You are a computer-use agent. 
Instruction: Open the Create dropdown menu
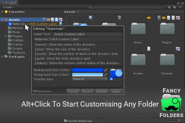coord(9,7)
